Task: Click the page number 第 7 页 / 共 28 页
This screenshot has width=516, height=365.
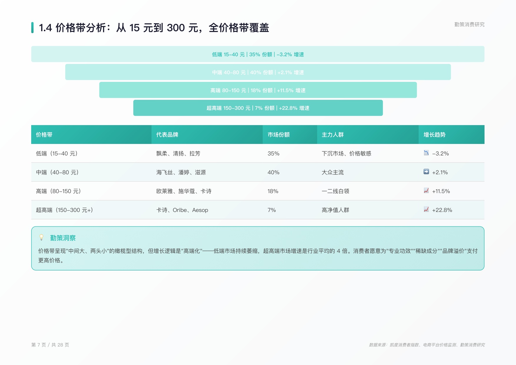Action: [50, 345]
